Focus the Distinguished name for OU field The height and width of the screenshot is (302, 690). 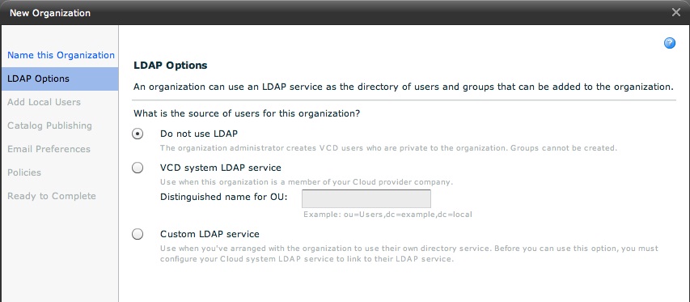(x=366, y=199)
